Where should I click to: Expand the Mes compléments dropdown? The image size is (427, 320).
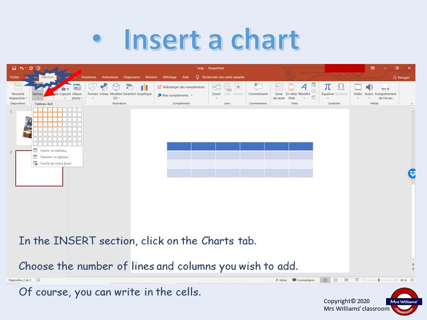click(x=175, y=95)
